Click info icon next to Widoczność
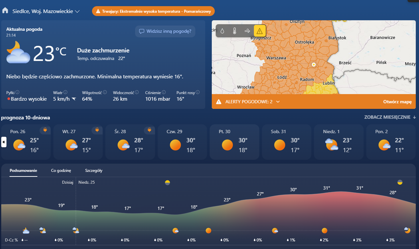The height and width of the screenshot is (249, 419). click(x=137, y=92)
